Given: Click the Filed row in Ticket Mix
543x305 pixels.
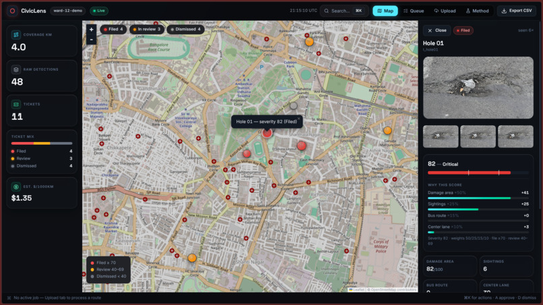Looking at the screenshot, I should tap(42, 151).
